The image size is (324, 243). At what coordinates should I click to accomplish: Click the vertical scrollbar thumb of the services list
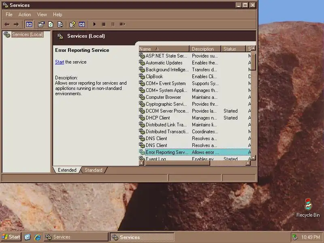pos(254,62)
